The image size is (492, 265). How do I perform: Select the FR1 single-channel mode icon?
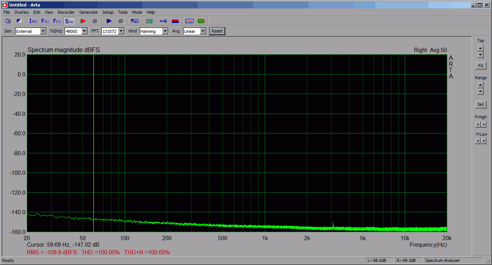coord(57,21)
